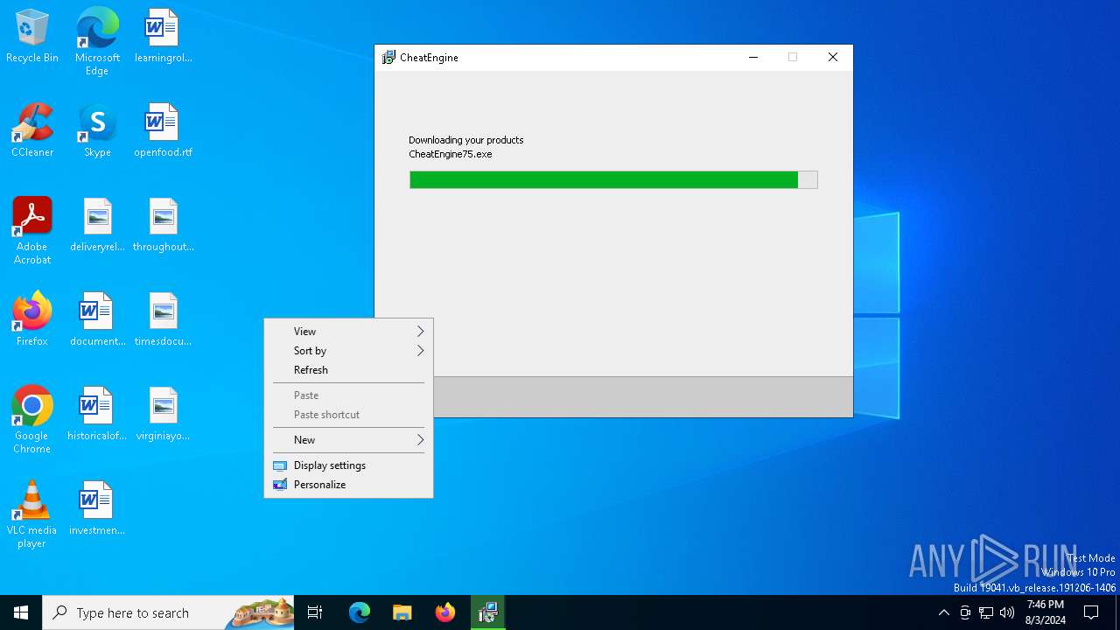Screen dimensions: 1120x630
Task: Show hidden tray icons chevron
Action: point(943,612)
